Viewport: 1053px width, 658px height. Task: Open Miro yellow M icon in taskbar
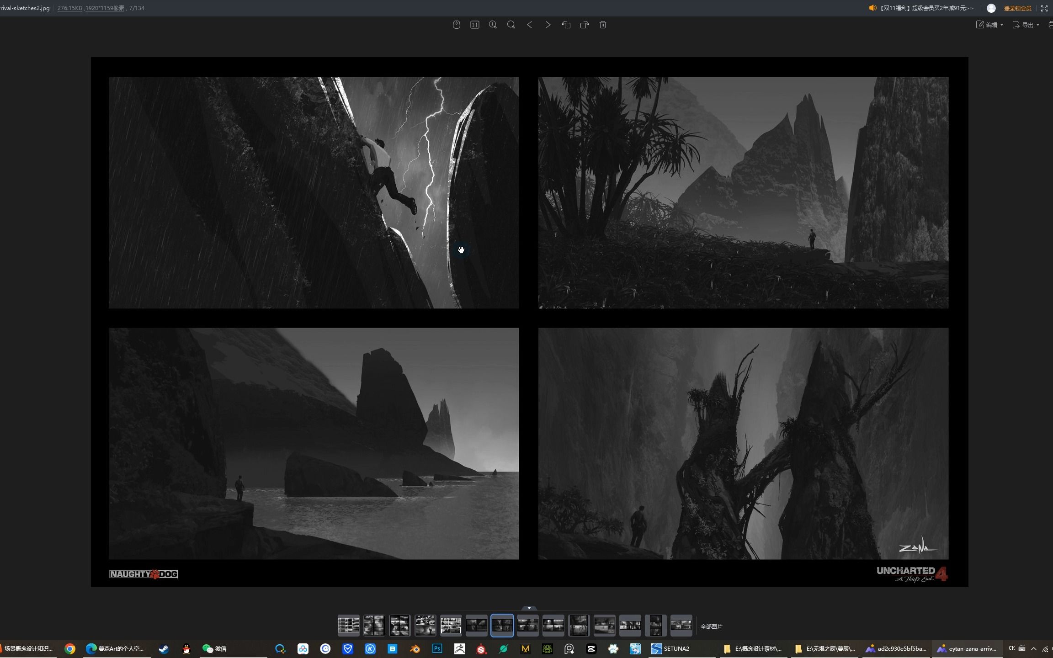526,649
